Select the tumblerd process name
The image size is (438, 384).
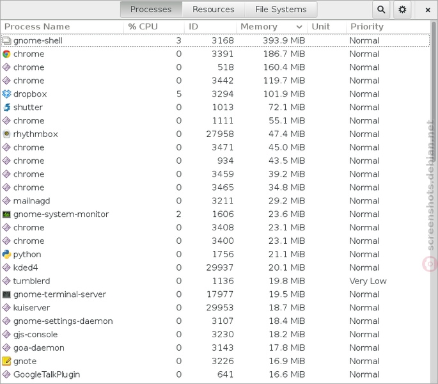[x=31, y=281]
